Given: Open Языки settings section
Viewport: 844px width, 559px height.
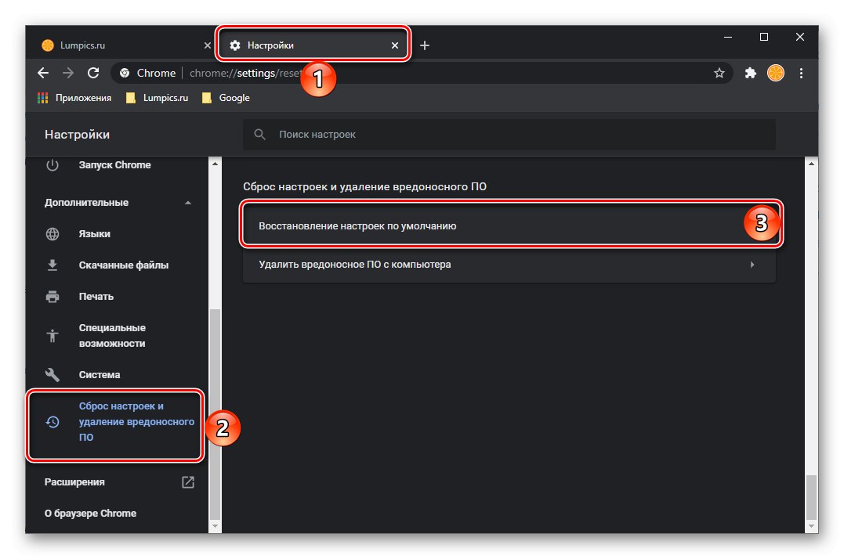Looking at the screenshot, I should click(x=94, y=234).
